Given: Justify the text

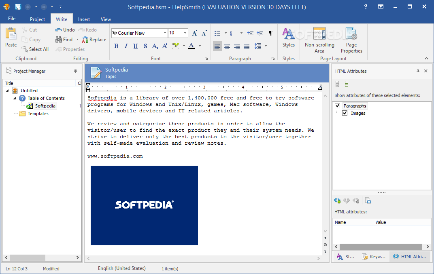Looking at the screenshot, I should pyautogui.click(x=247, y=46).
